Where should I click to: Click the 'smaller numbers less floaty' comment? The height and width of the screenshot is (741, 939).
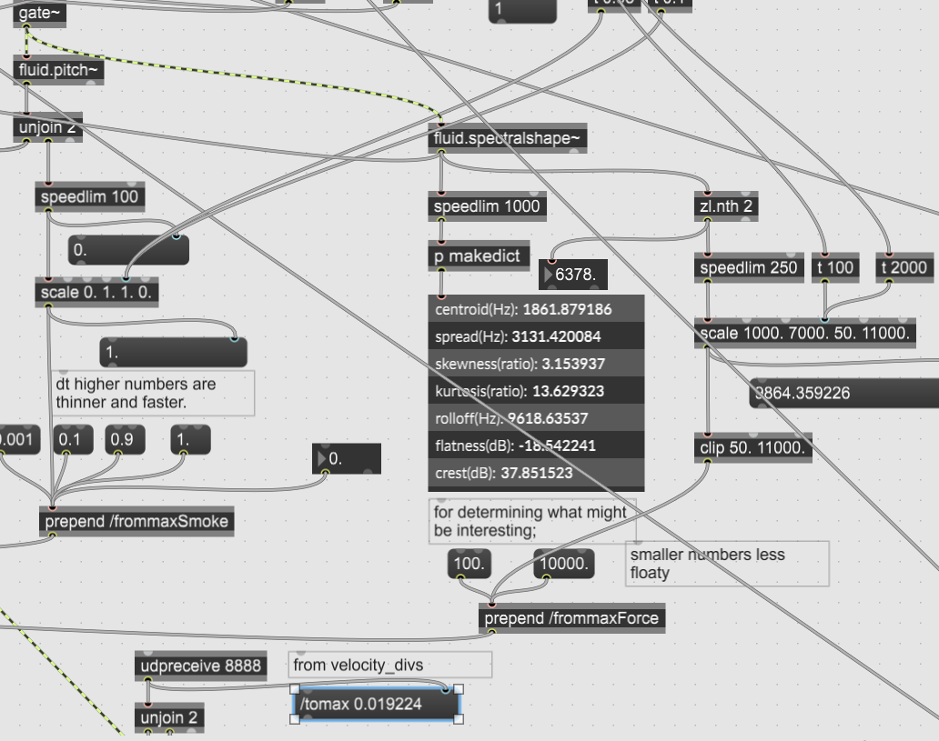[x=726, y=564]
